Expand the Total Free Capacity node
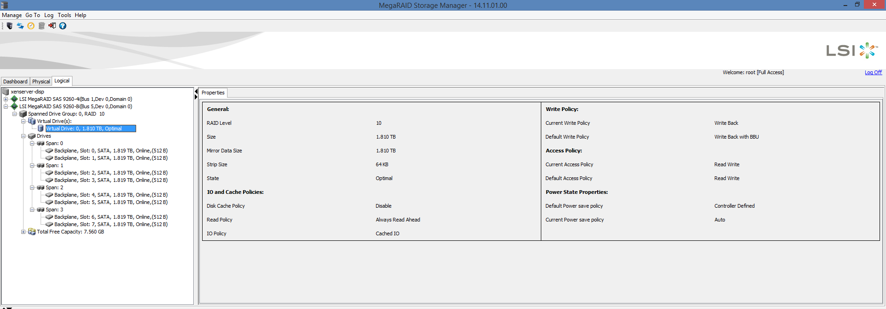Screen dimensions: 886x309 click(23, 232)
